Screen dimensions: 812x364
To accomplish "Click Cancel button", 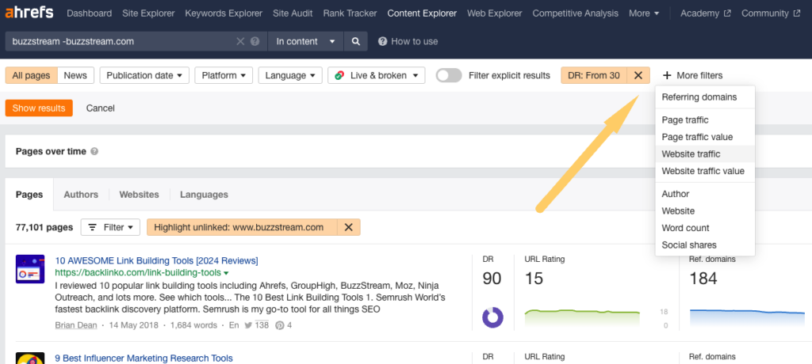I will 101,108.
